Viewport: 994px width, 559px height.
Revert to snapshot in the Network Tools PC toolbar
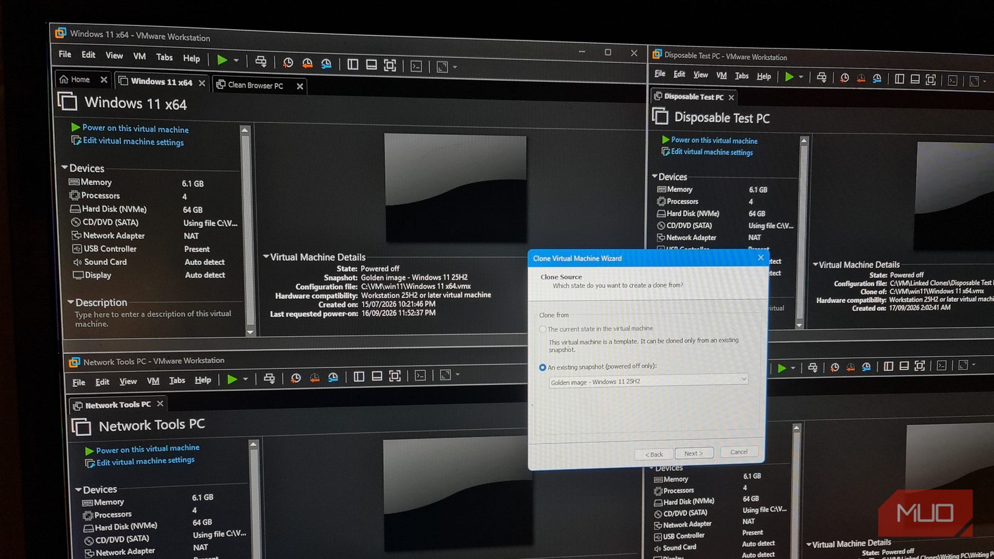314,377
